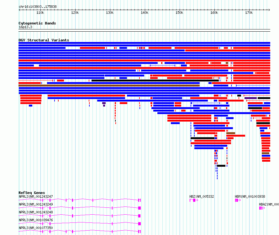Click the large last exon of NM_001039476
Image resolution: width=279 pixels, height=235 pixels.
pos(139,224)
